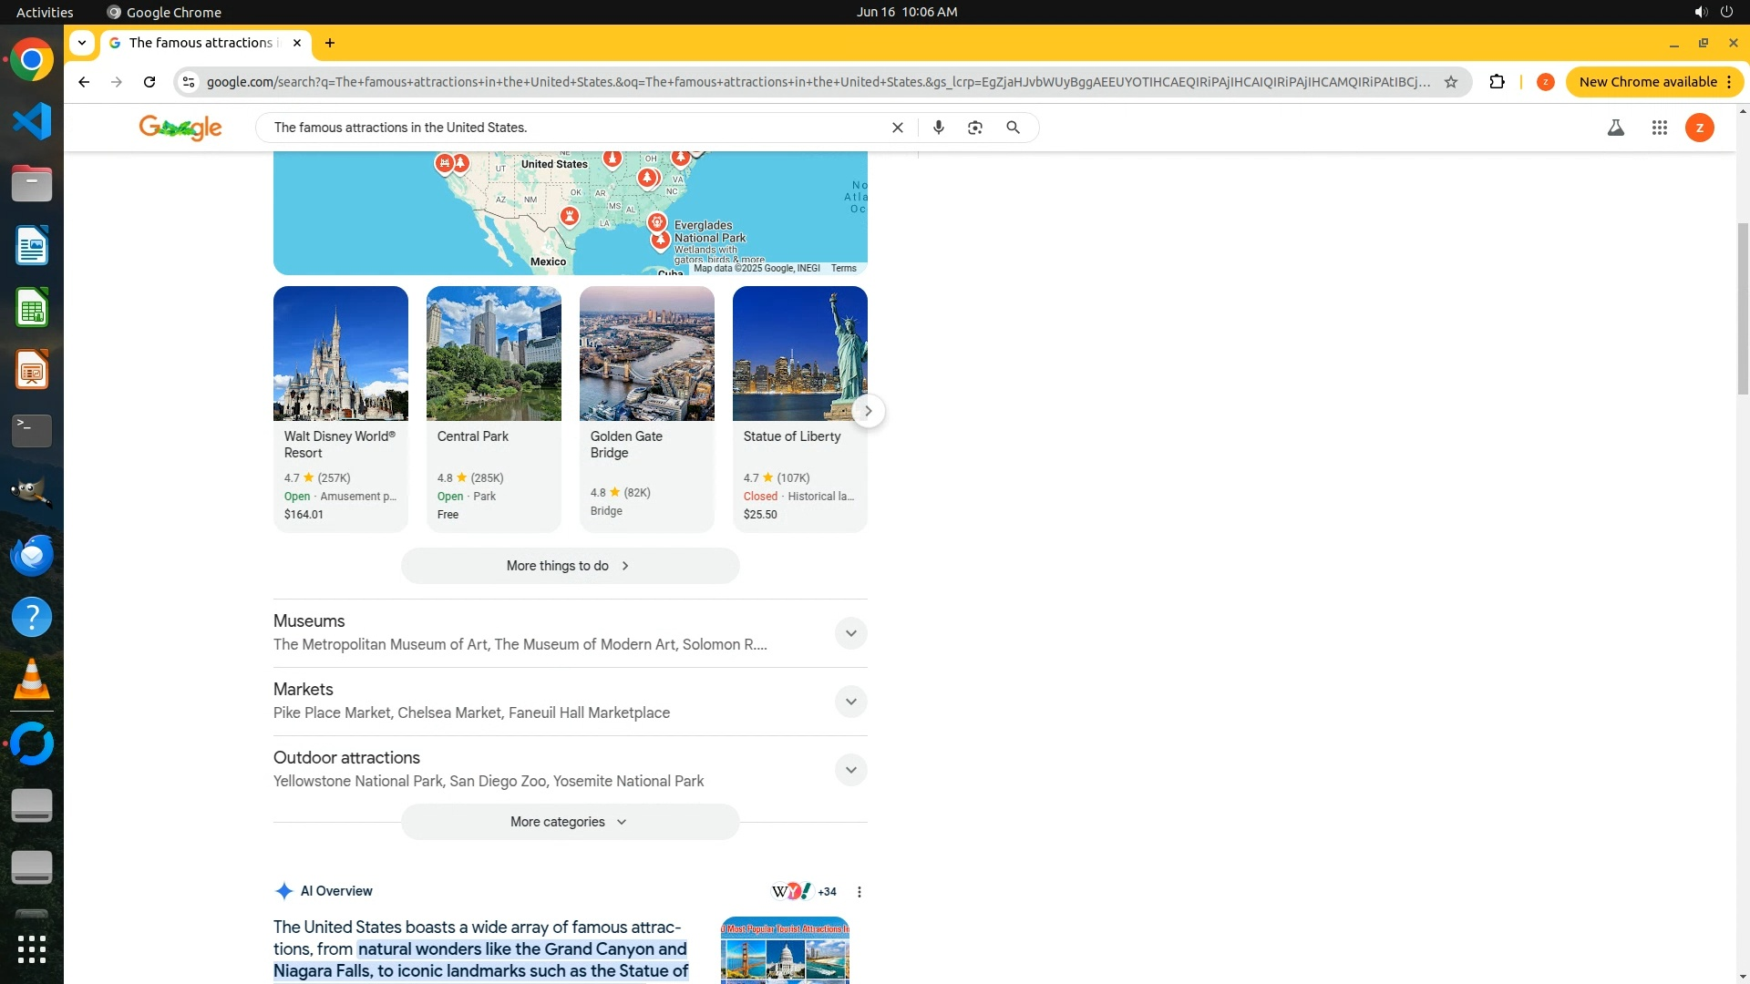Viewport: 1750px width, 984px height.
Task: Click the magnifier search icon
Action: coord(1013,128)
